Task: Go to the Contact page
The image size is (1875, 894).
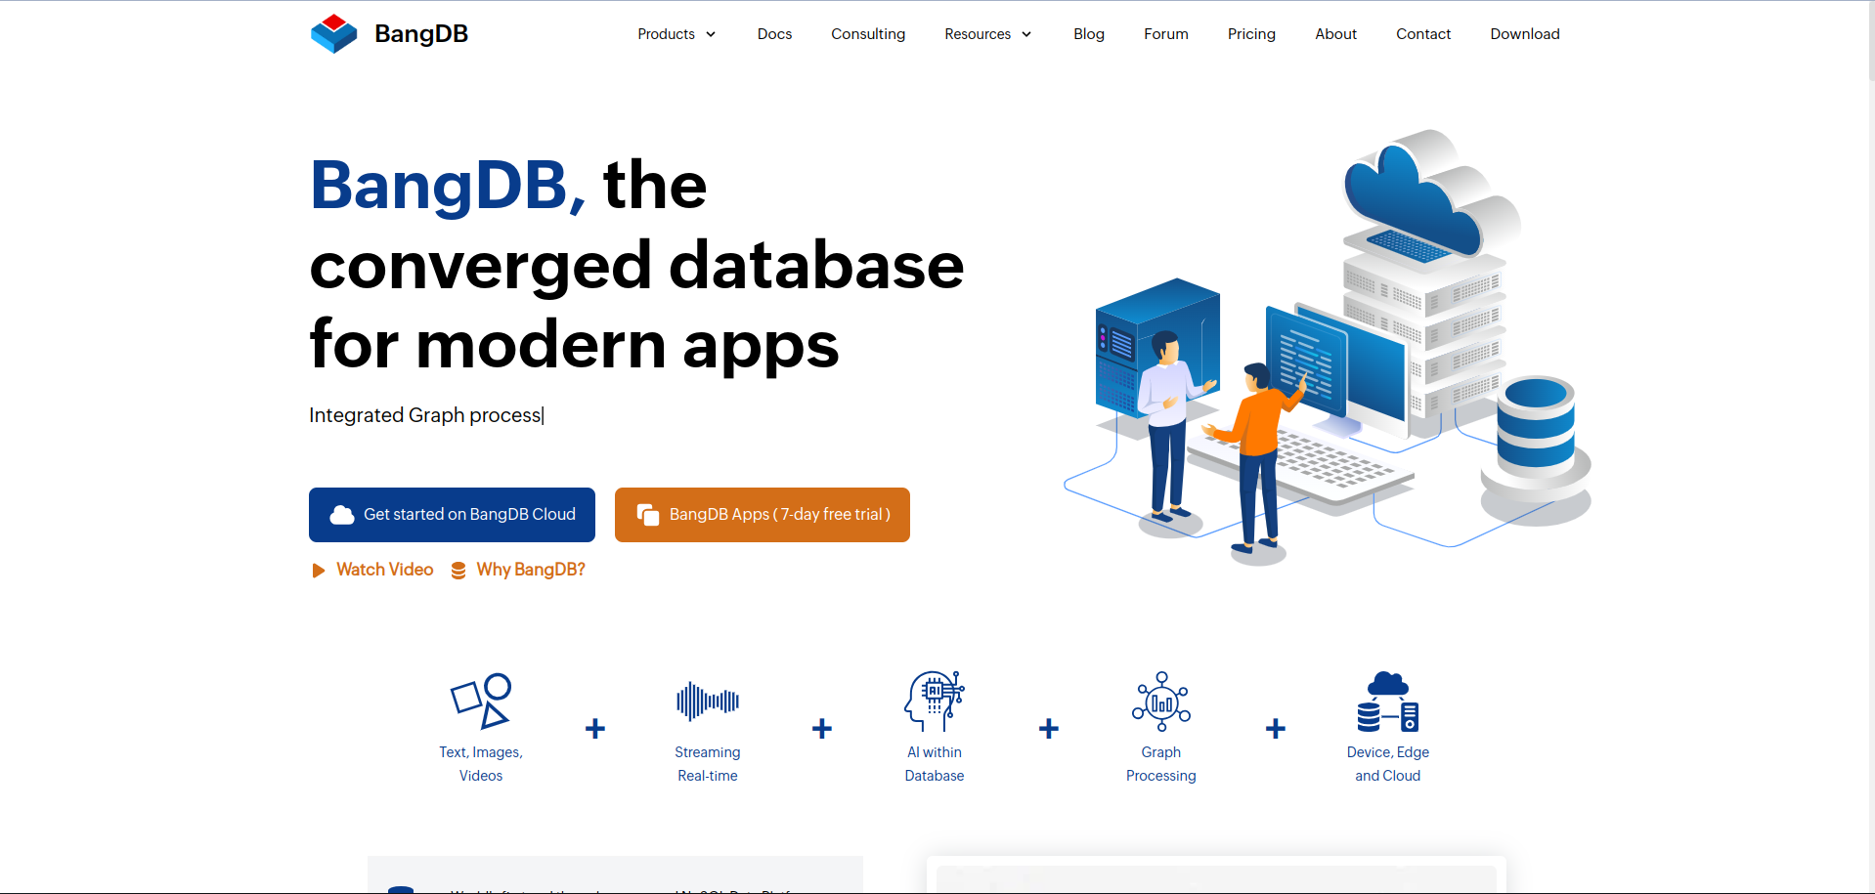Action: tap(1423, 34)
